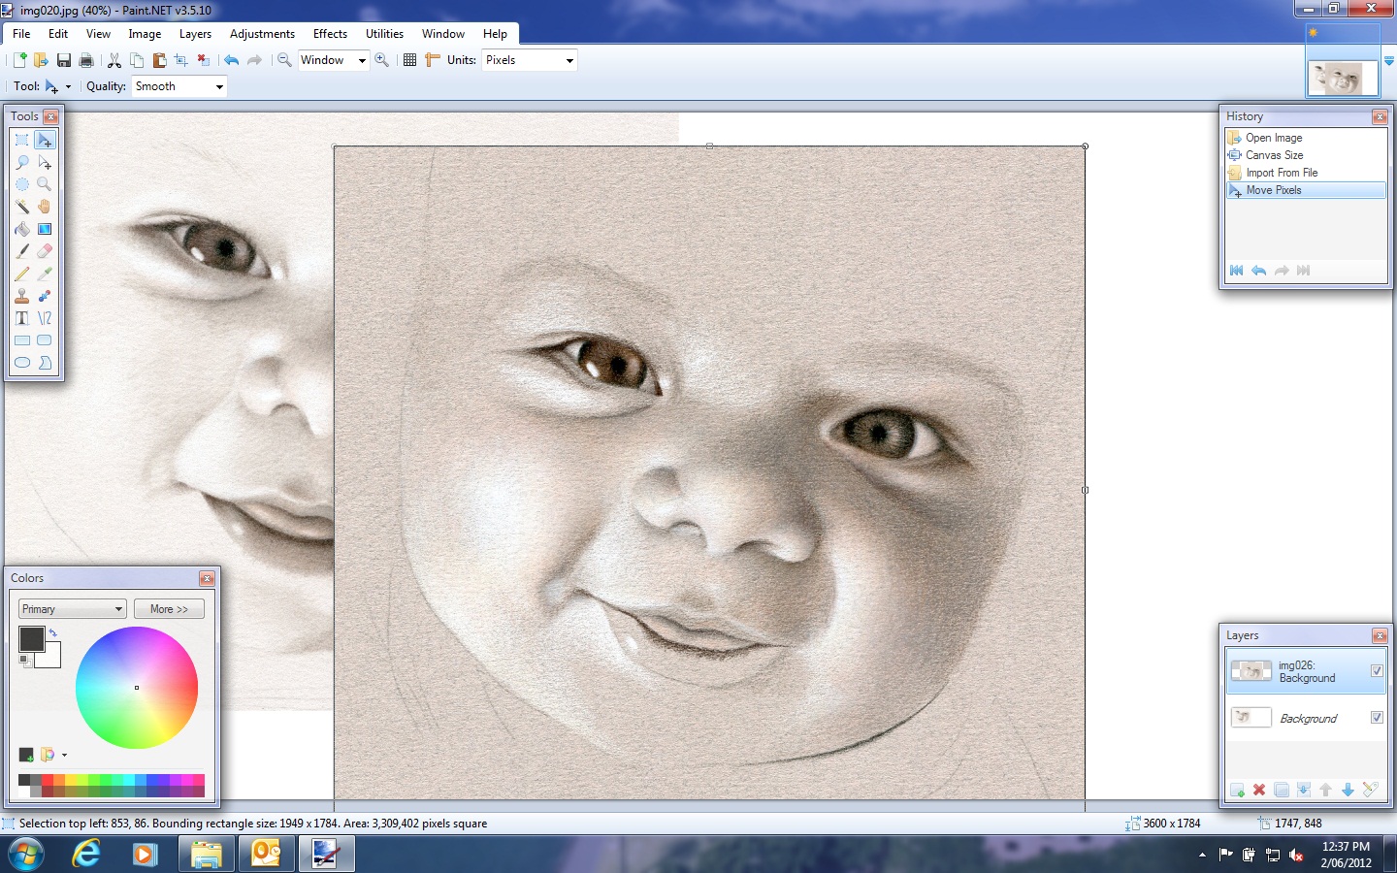Open the Effects menu
The width and height of the screenshot is (1397, 873).
(x=330, y=33)
